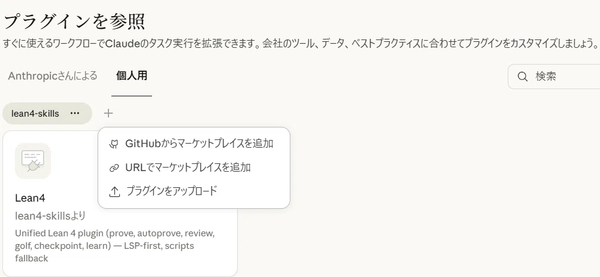Click the Lean4 plugin plug icon
The height and width of the screenshot is (277, 600).
(33, 161)
